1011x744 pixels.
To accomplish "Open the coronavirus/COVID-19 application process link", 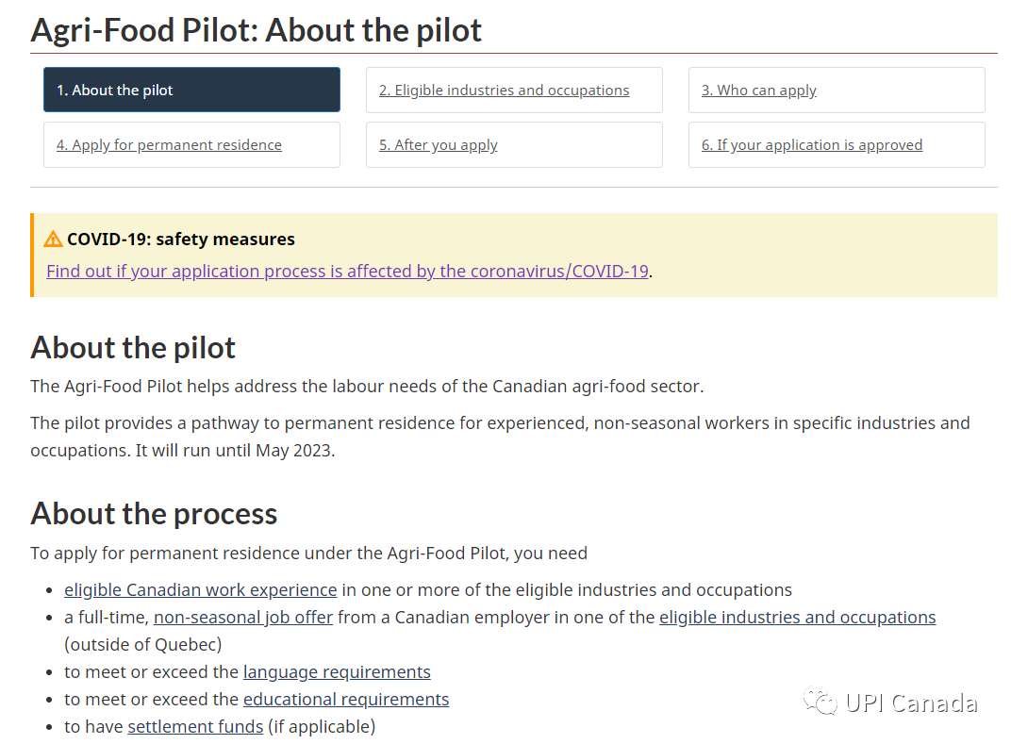I will click(347, 272).
